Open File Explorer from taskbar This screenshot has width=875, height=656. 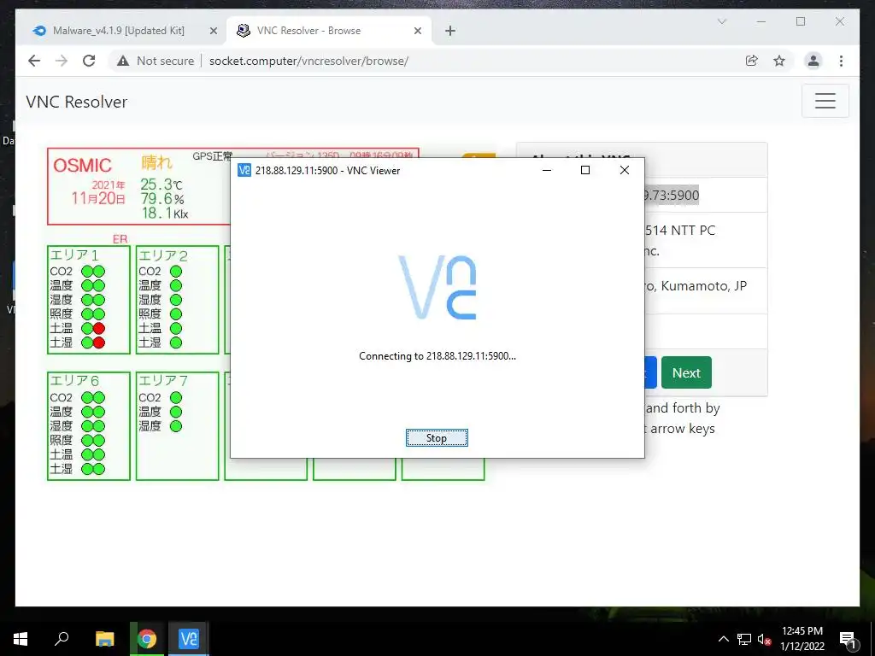pos(104,639)
